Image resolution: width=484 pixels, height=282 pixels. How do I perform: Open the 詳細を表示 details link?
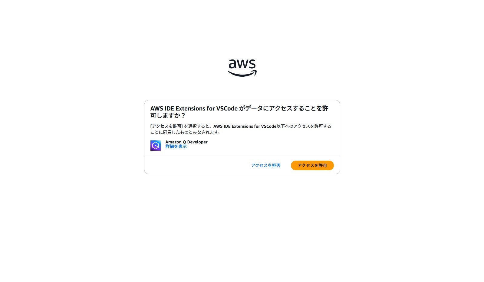(176, 146)
